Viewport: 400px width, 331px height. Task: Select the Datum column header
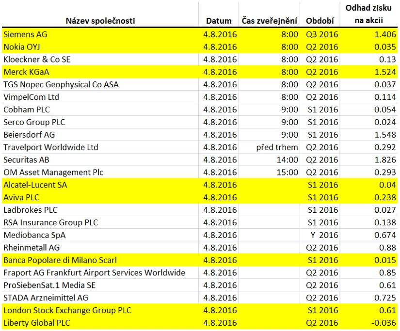(219, 21)
